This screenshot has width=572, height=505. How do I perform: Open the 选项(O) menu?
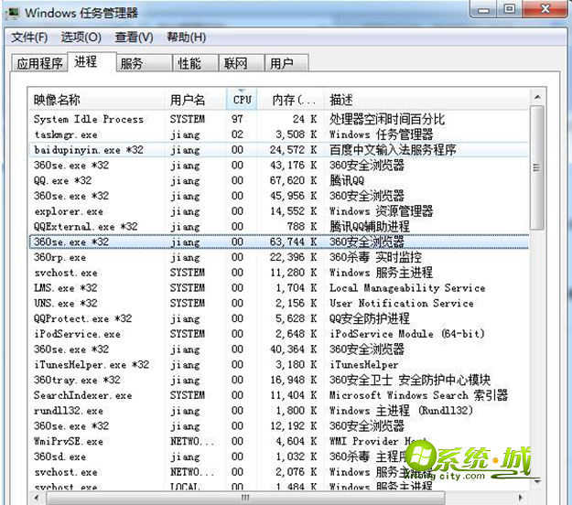pyautogui.click(x=81, y=38)
